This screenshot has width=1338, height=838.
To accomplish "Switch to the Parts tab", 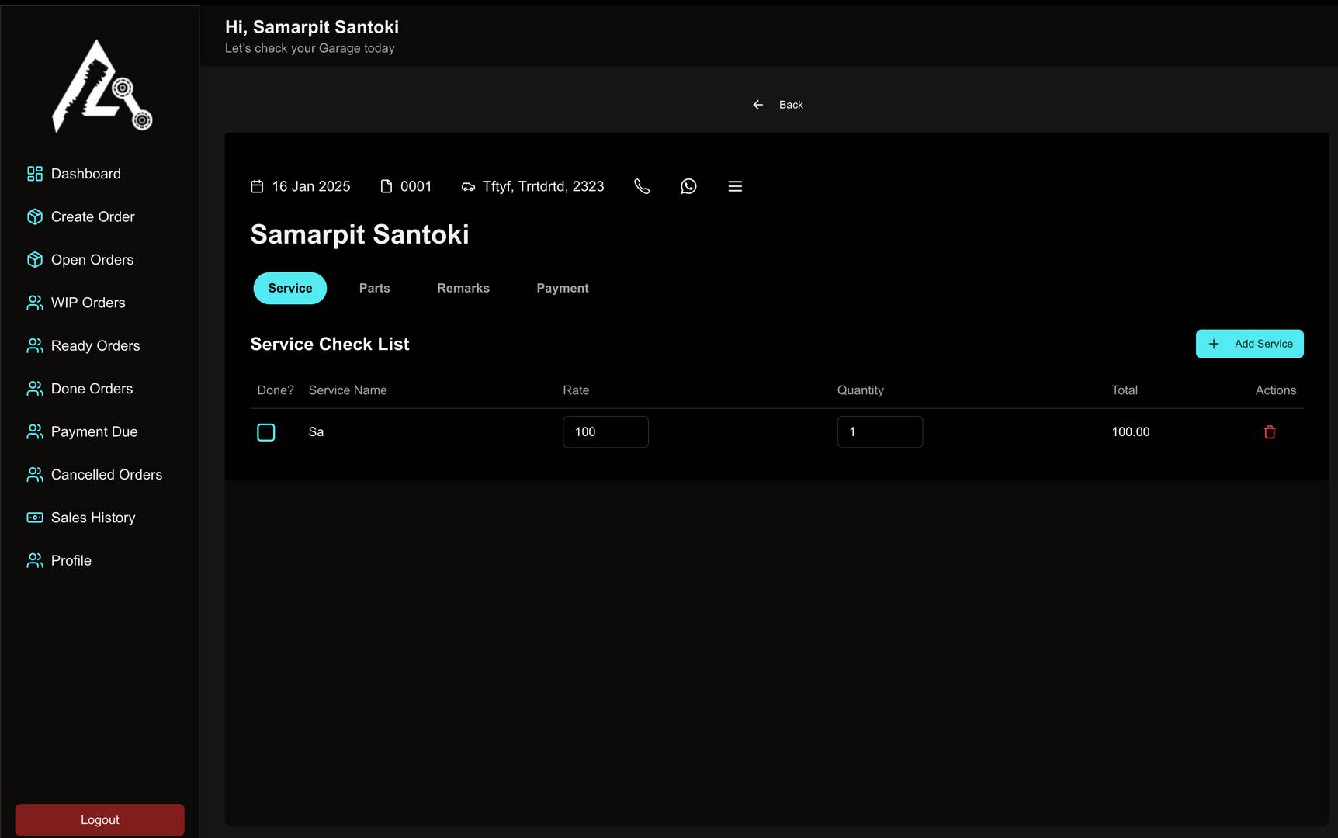I will pyautogui.click(x=374, y=288).
